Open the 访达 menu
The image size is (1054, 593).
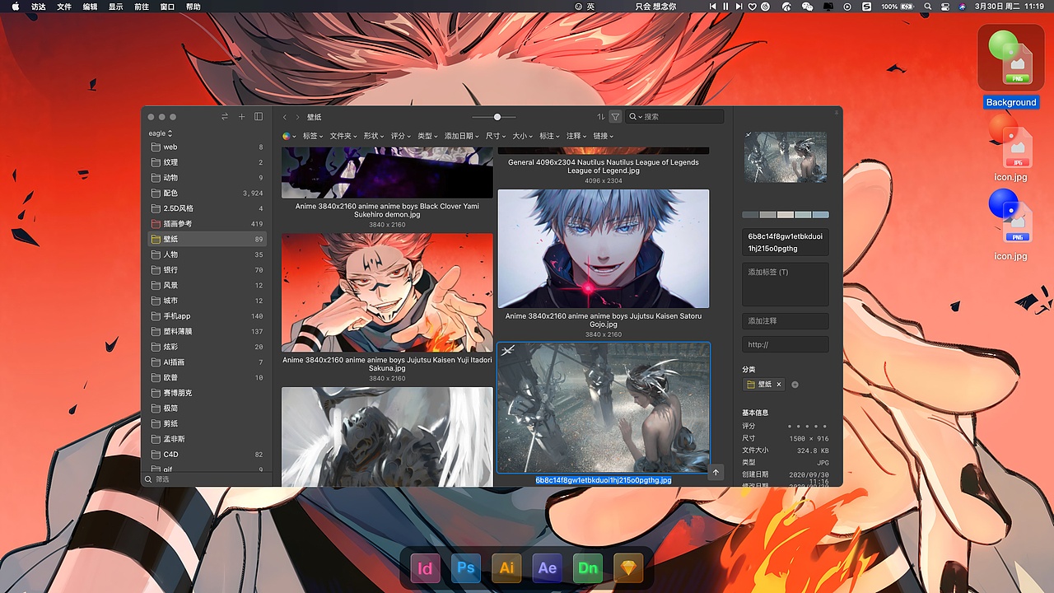click(39, 6)
